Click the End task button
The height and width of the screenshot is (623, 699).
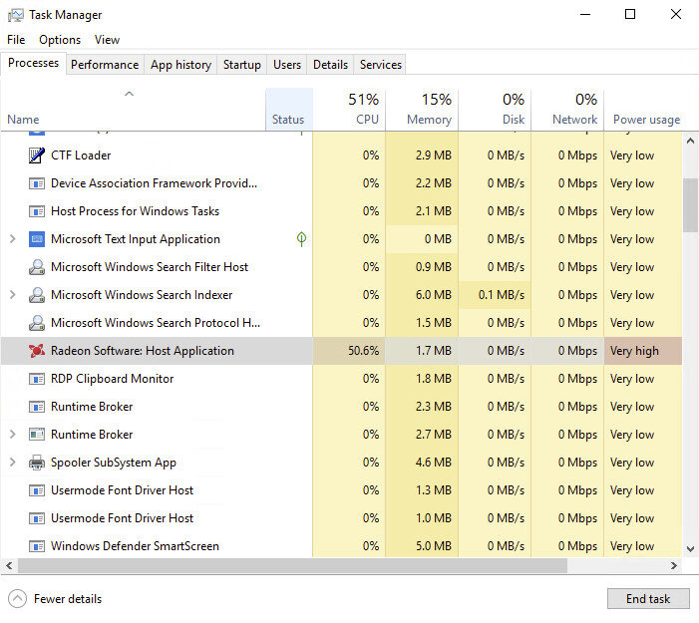click(x=647, y=599)
